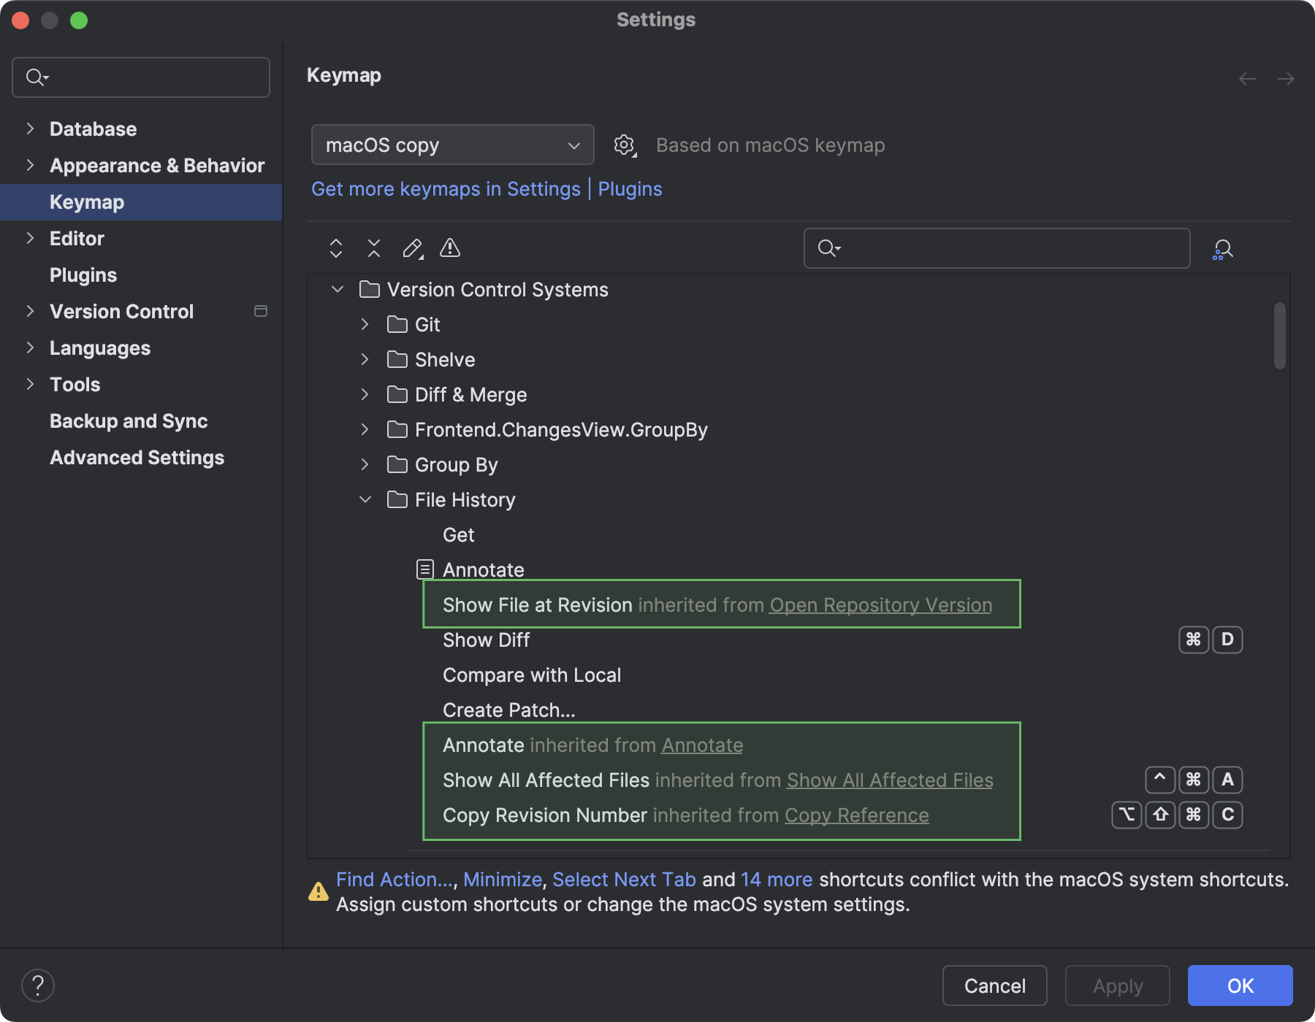This screenshot has height=1022, width=1315.
Task: Click the Find Action conflict link
Action: tap(392, 880)
